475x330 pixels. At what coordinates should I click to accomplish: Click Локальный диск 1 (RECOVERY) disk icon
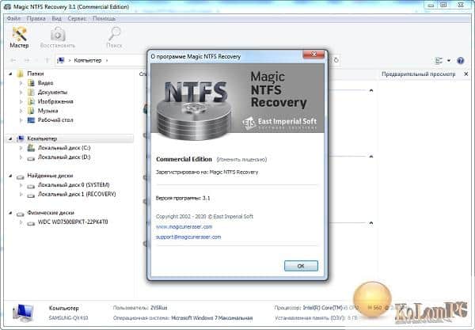[31, 195]
